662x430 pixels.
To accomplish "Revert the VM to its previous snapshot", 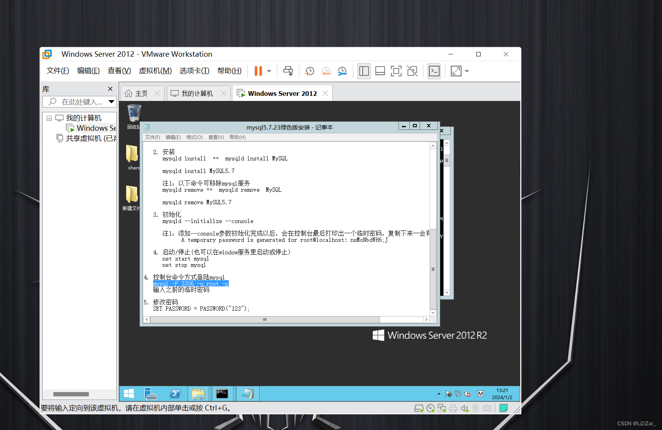I will [326, 71].
